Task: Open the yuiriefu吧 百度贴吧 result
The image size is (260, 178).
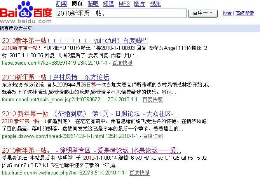Action: [75, 41]
